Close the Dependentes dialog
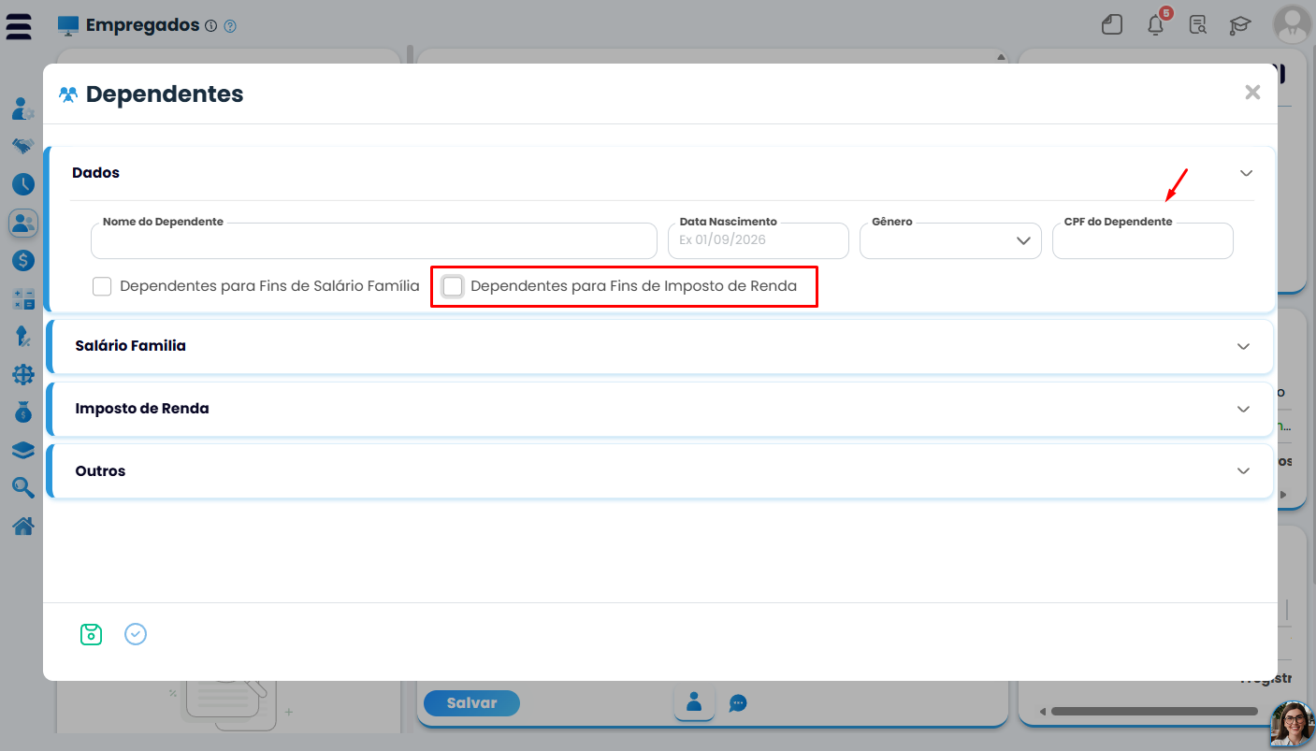The width and height of the screenshot is (1316, 751). click(x=1252, y=92)
